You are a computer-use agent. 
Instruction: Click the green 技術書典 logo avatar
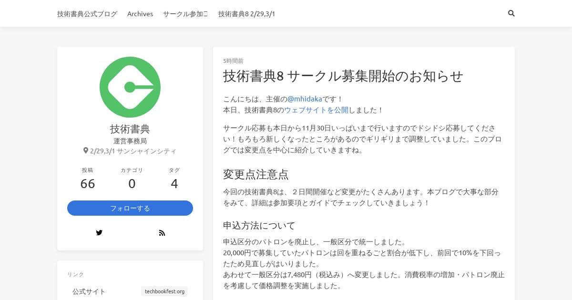coord(130,87)
